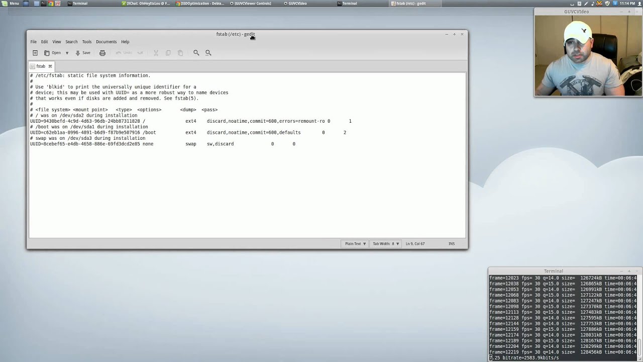Screen dimensions: 643x362
Task: Launch terminal from panel launcher icon
Action: point(43,4)
